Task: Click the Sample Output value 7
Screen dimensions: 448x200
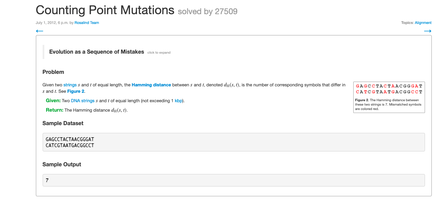Action: coord(47,180)
